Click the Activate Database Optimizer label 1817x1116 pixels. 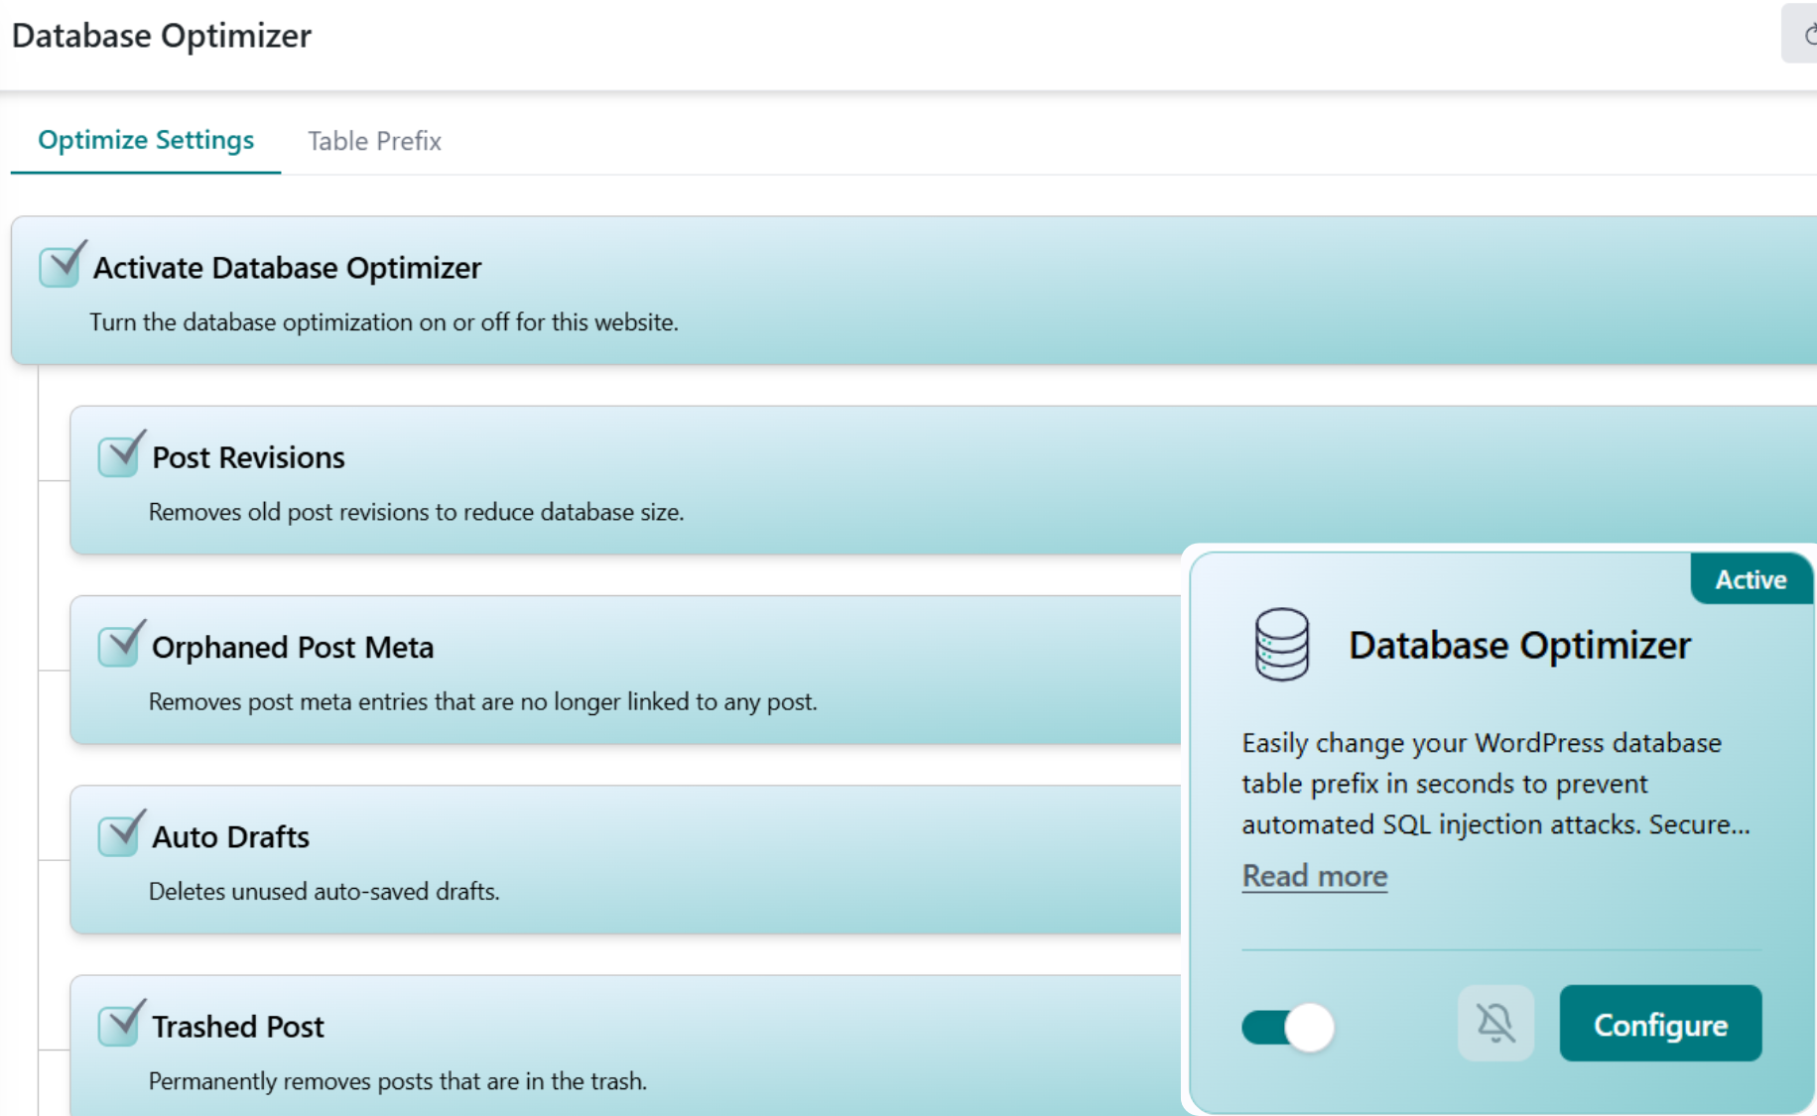[x=287, y=268]
